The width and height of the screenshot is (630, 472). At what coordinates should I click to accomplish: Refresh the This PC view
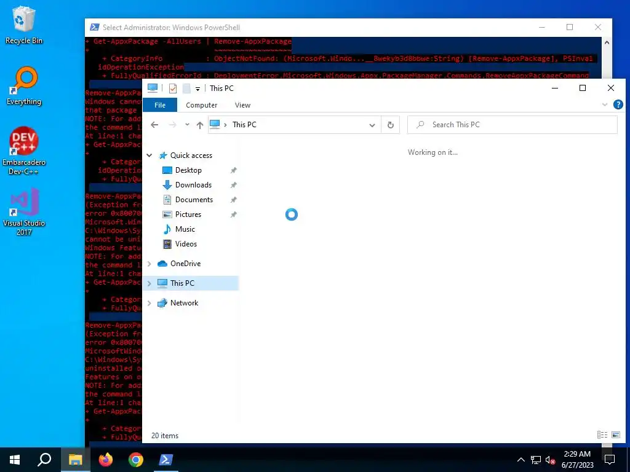pos(391,125)
